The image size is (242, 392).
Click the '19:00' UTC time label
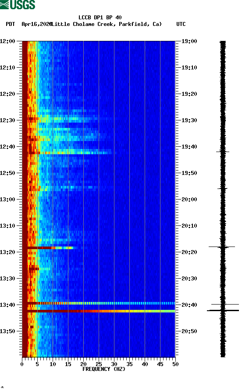click(189, 41)
